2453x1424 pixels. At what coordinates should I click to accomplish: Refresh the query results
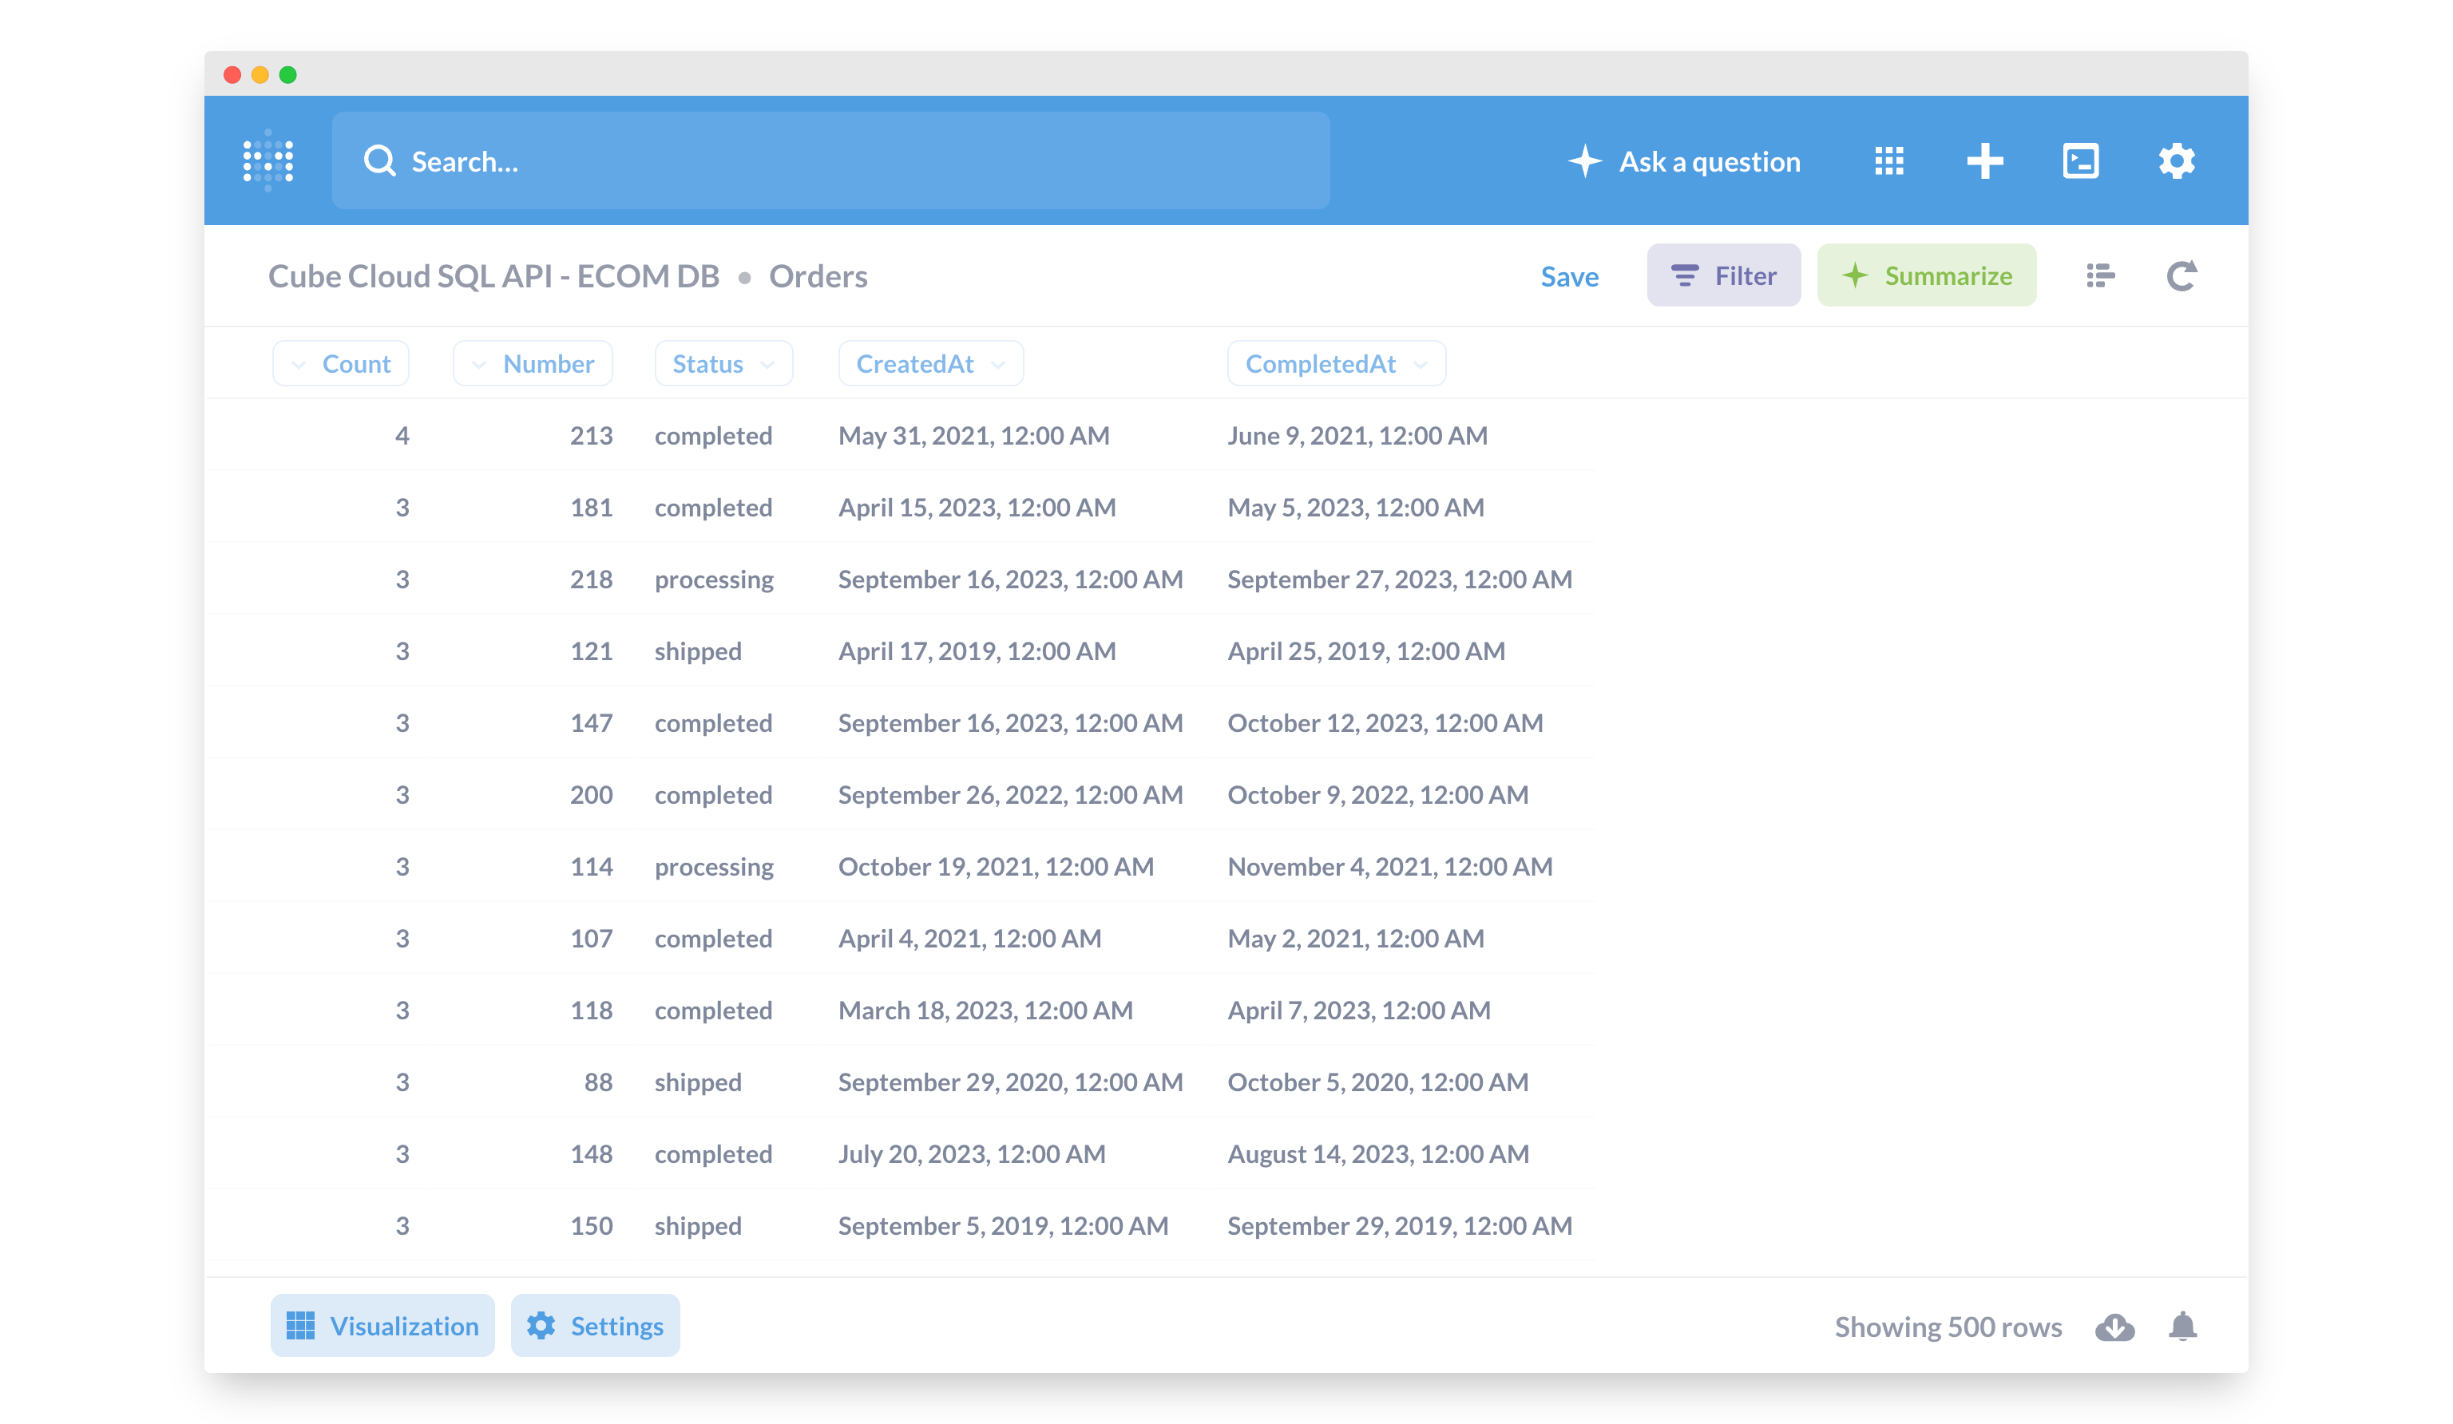[2181, 275]
